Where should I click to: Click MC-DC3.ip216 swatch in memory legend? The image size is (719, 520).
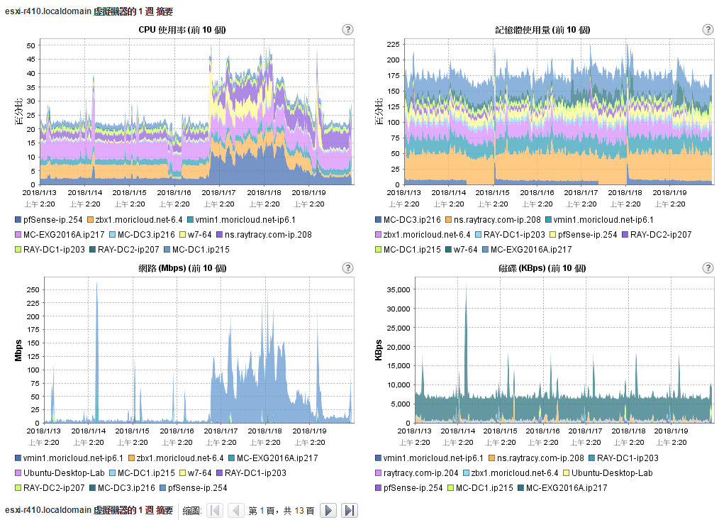(379, 220)
